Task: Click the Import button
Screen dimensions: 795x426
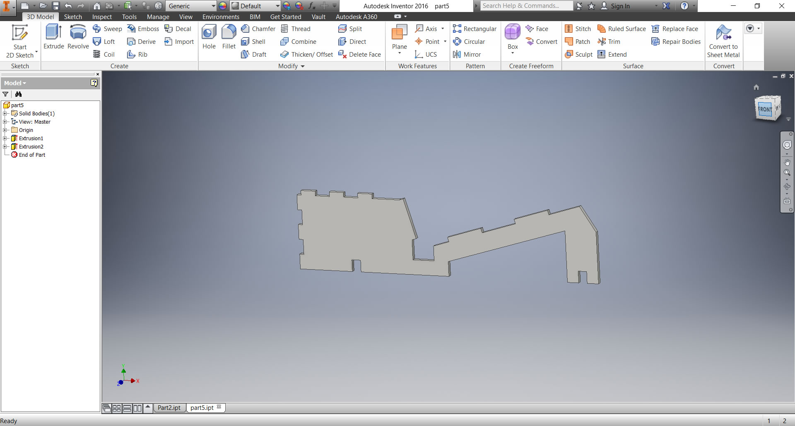Action: (179, 41)
